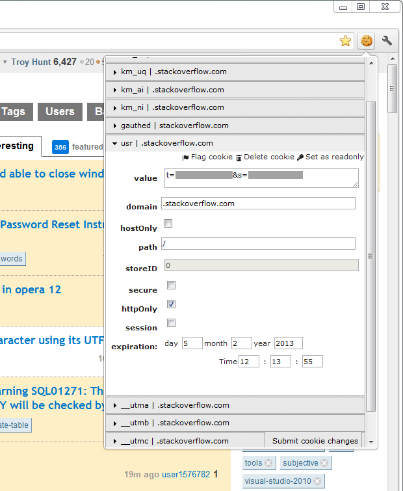
Task: Click the cookie popup scroll up arrow
Action: click(371, 63)
